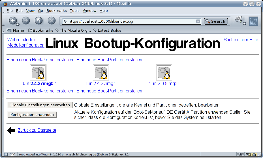Follow the Zurück zu Startseite link

(37, 130)
